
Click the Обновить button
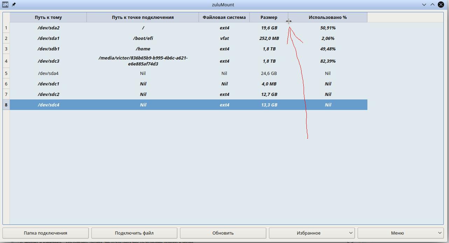coord(223,233)
